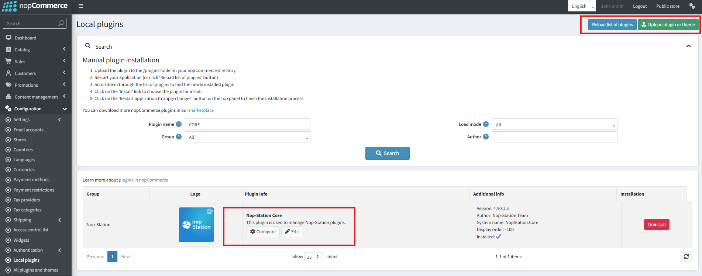Open the settings gears icon in top bar
This screenshot has width=702, height=276.
(692, 6)
